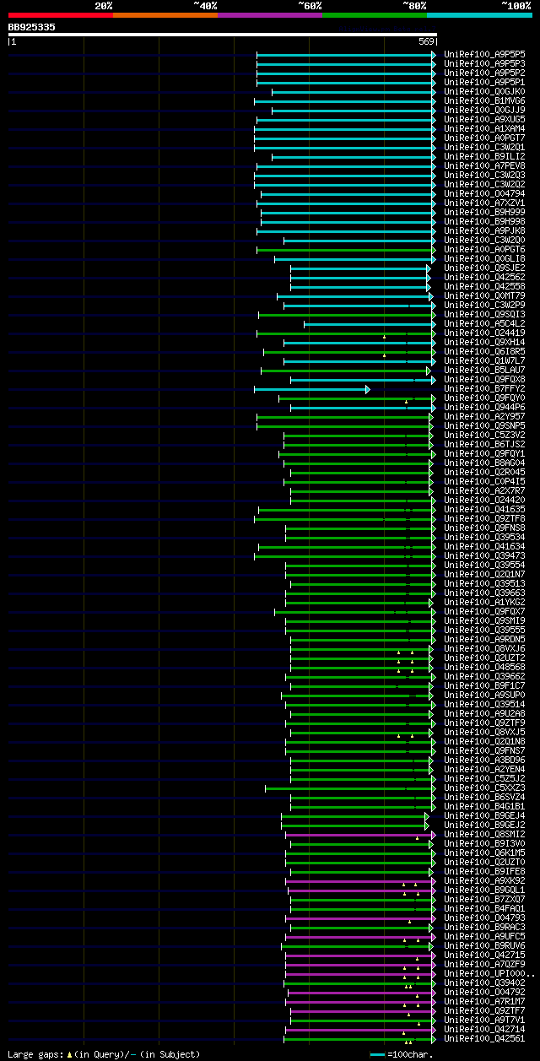Click UniRef100_A1YKG2 hit name
The width and height of the screenshot is (540, 1061).
(483, 602)
